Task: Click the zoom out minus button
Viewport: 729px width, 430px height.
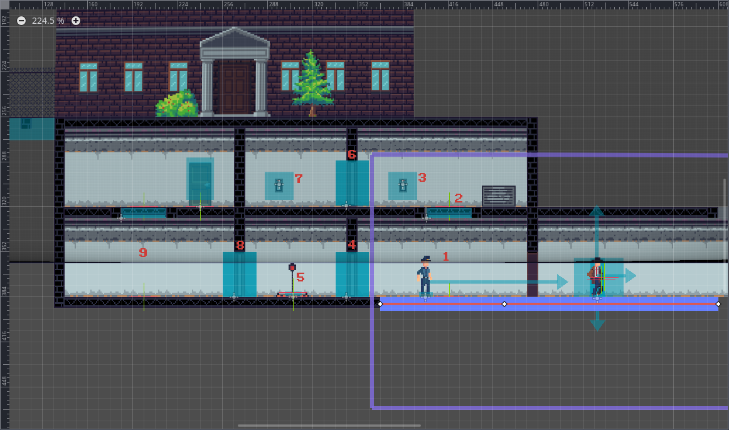Action: pyautogui.click(x=21, y=21)
